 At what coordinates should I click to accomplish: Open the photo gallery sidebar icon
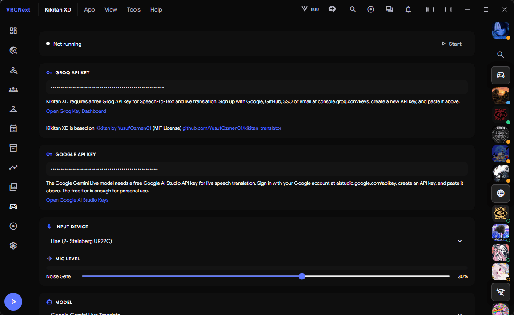13,187
